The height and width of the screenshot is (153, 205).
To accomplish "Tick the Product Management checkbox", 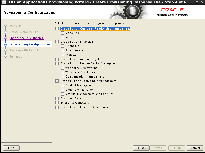I will (62, 85).
